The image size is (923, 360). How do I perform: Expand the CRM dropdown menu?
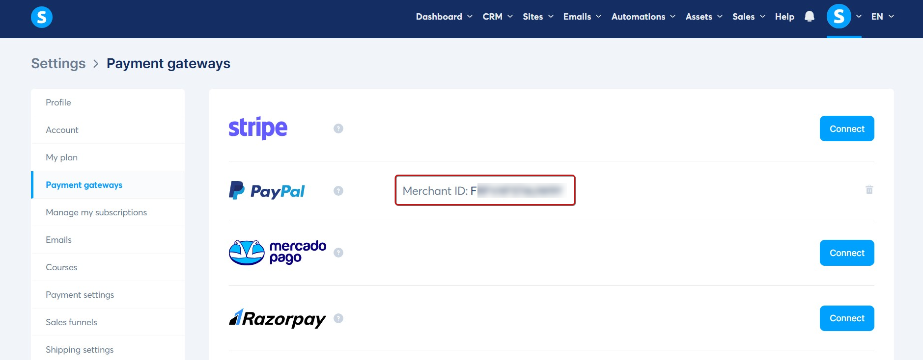[498, 17]
